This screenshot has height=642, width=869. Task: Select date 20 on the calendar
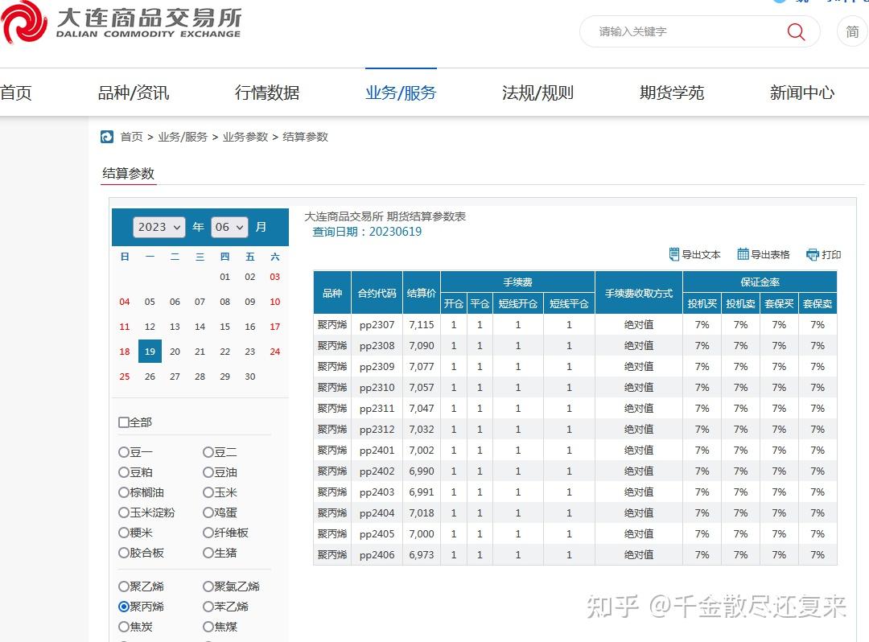tap(175, 352)
